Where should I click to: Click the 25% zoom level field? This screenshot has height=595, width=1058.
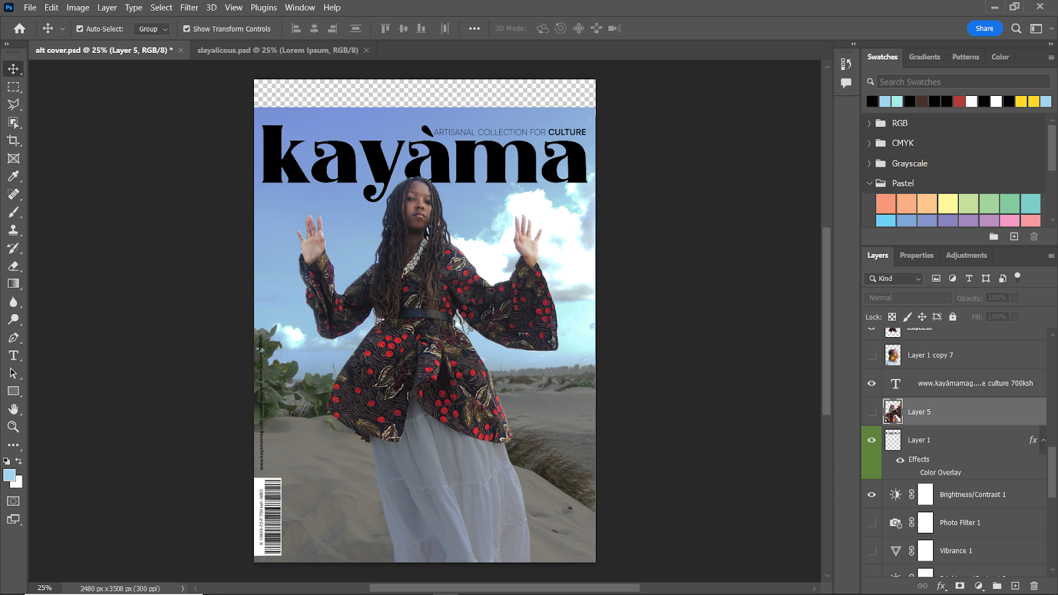[45, 588]
